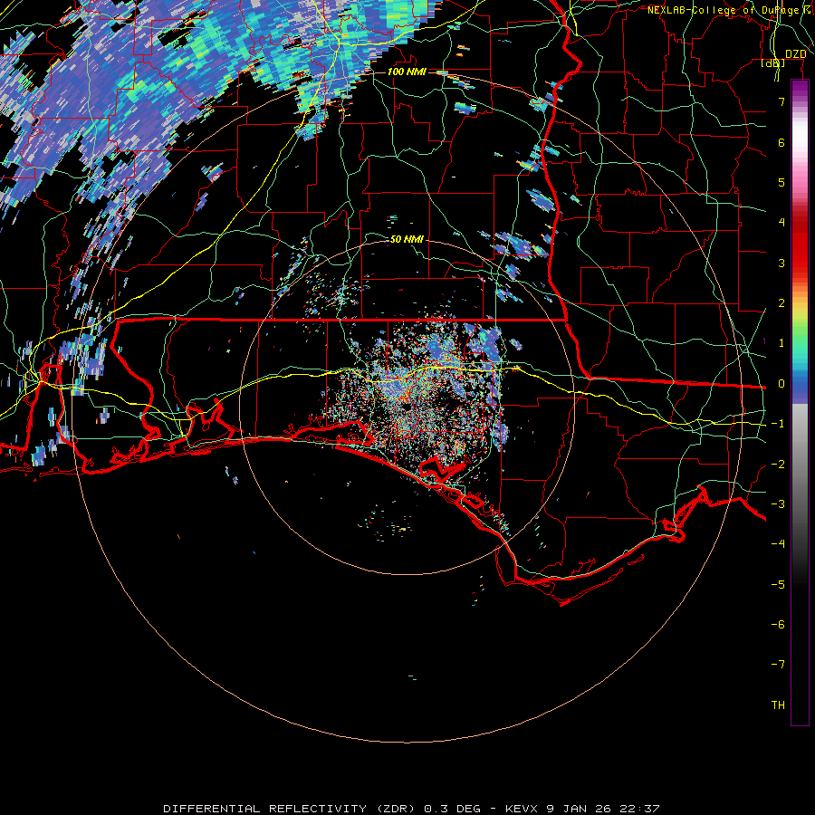
Task: Click the "-3" value on the dB scale
Action: click(778, 504)
